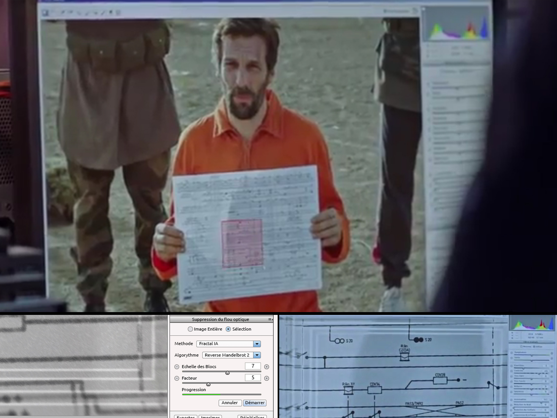557x418 pixels.
Task: Click the Démarrer button
Action: coord(255,403)
